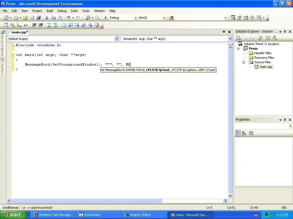Click the editor horizontal scrollbar thumb
This screenshot has height=219, width=293.
87,200
